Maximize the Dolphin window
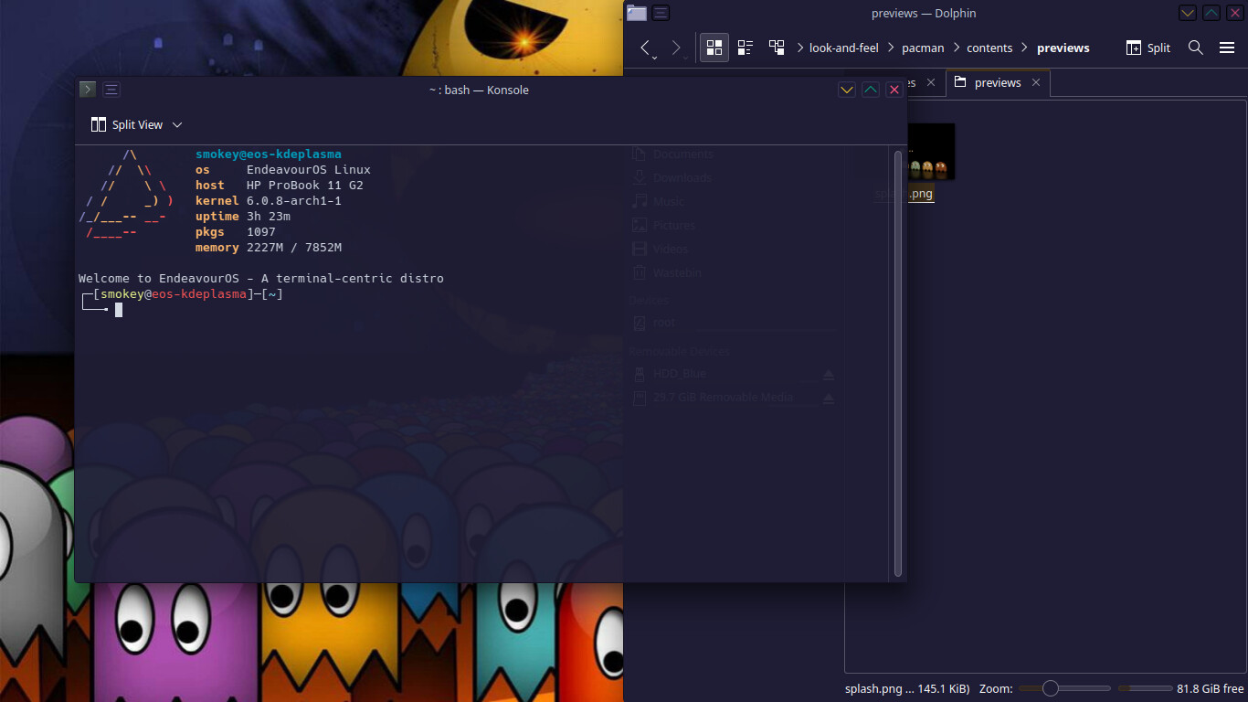The width and height of the screenshot is (1248, 702). point(1211,13)
